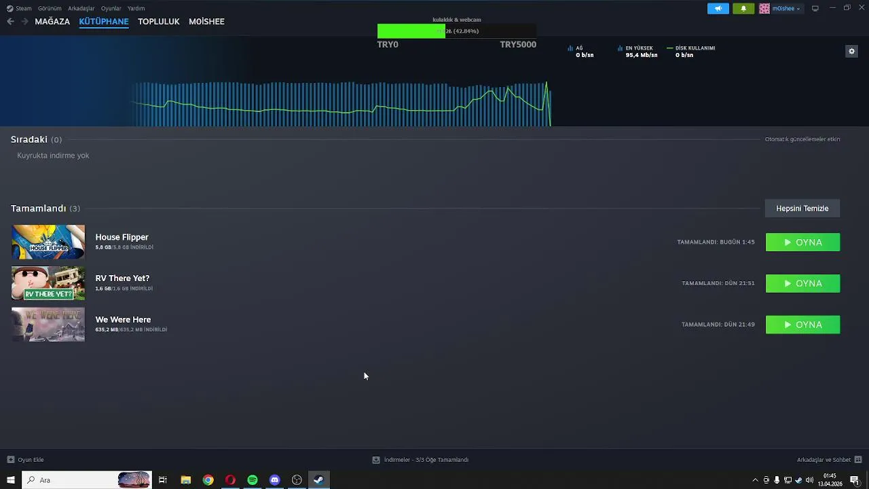
Task: Open the Arkadaşlar menu
Action: tap(81, 8)
